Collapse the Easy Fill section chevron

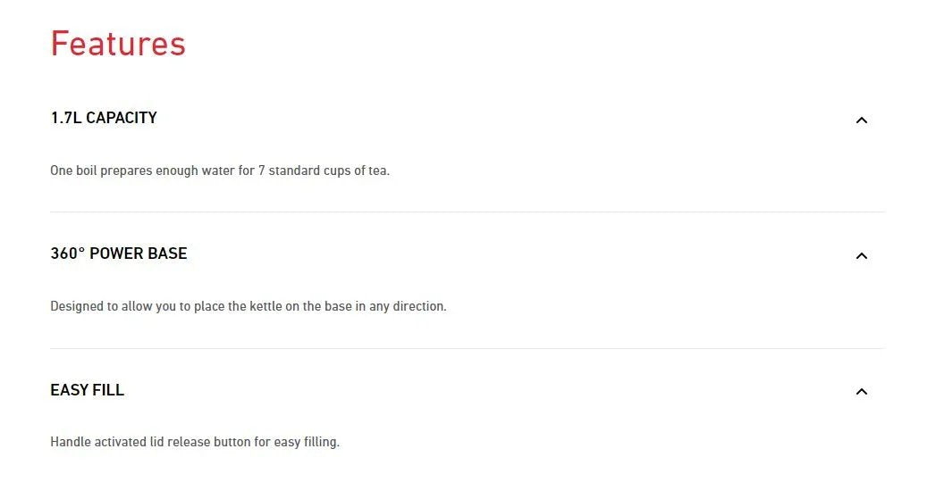tap(861, 392)
